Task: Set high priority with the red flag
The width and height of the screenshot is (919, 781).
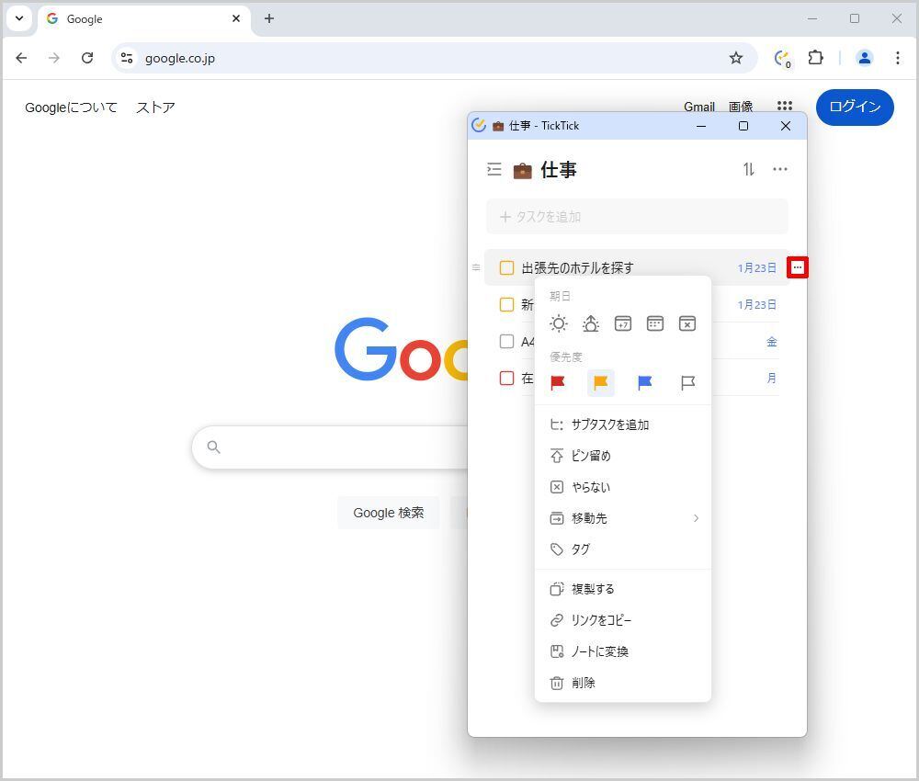Action: [558, 382]
